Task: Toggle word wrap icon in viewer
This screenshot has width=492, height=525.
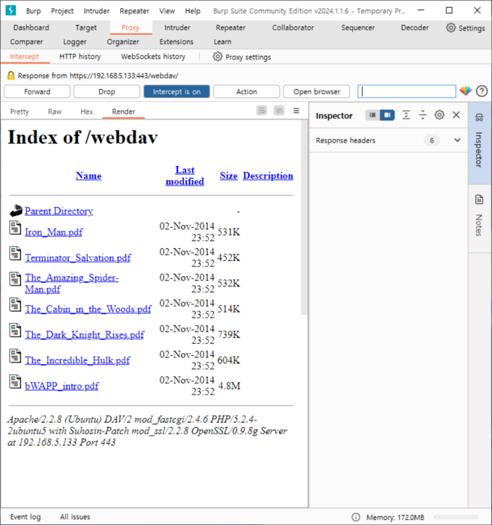Action: click(x=262, y=111)
